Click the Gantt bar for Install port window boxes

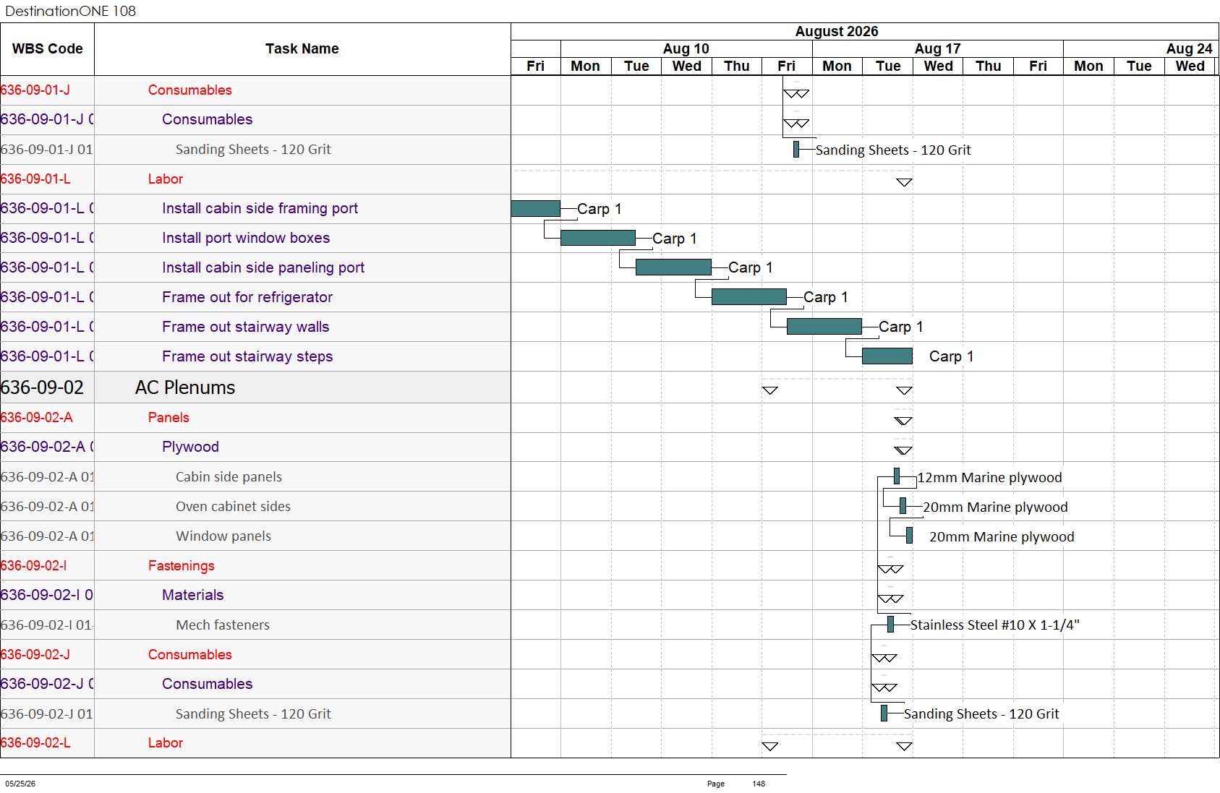(x=598, y=238)
